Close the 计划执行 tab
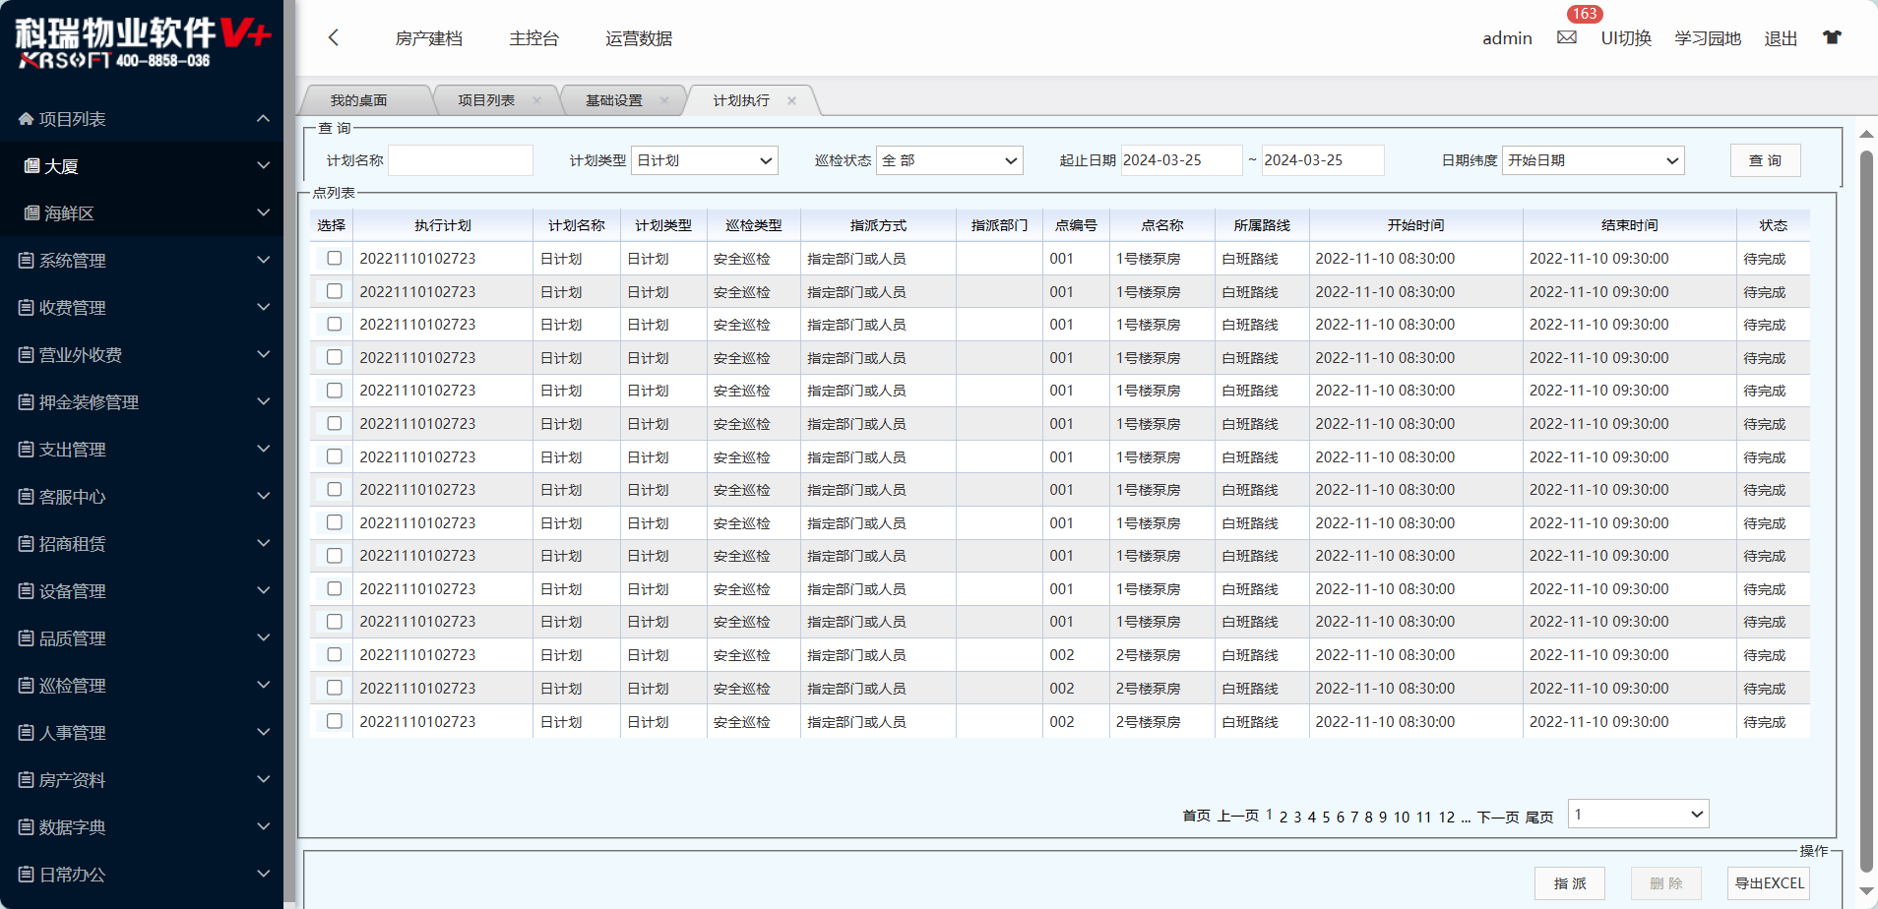Screen dimensions: 1878x909 click(791, 100)
